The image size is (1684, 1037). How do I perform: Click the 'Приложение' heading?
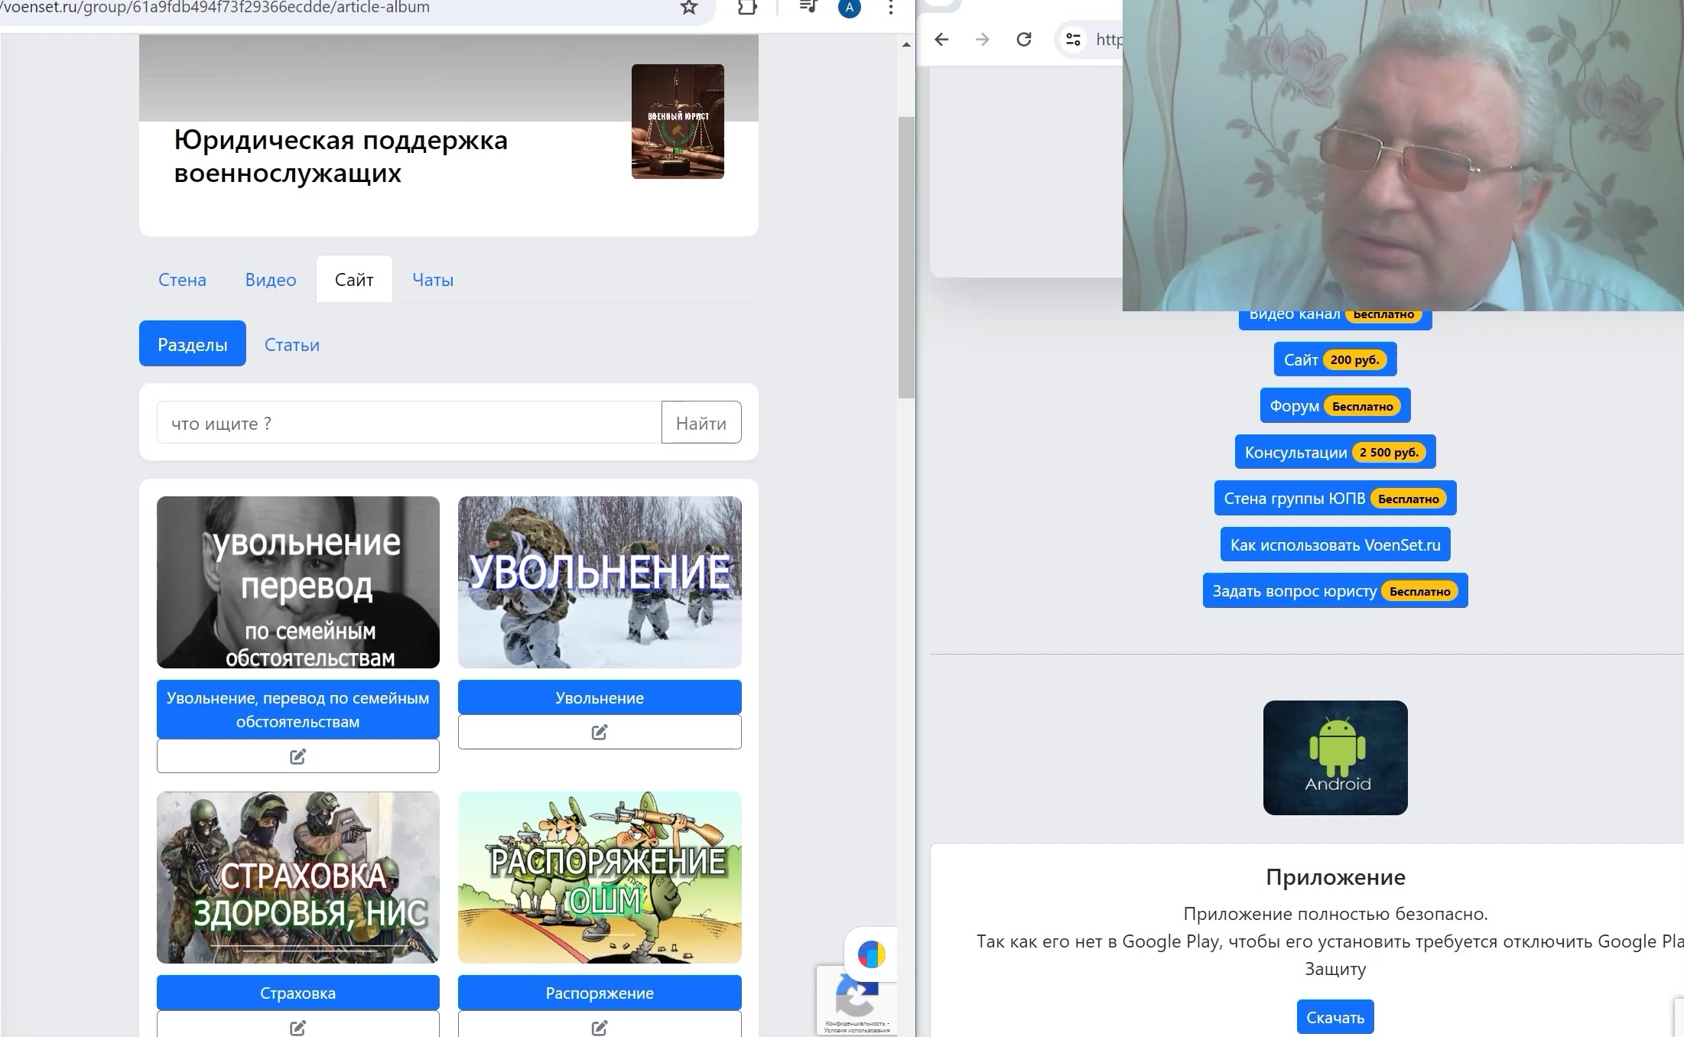pos(1335,877)
